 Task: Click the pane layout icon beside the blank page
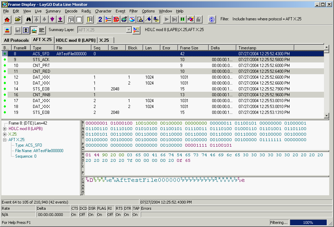[71, 19]
